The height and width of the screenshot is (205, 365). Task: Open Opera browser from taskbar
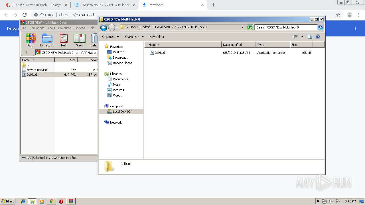pyautogui.click(x=61, y=201)
